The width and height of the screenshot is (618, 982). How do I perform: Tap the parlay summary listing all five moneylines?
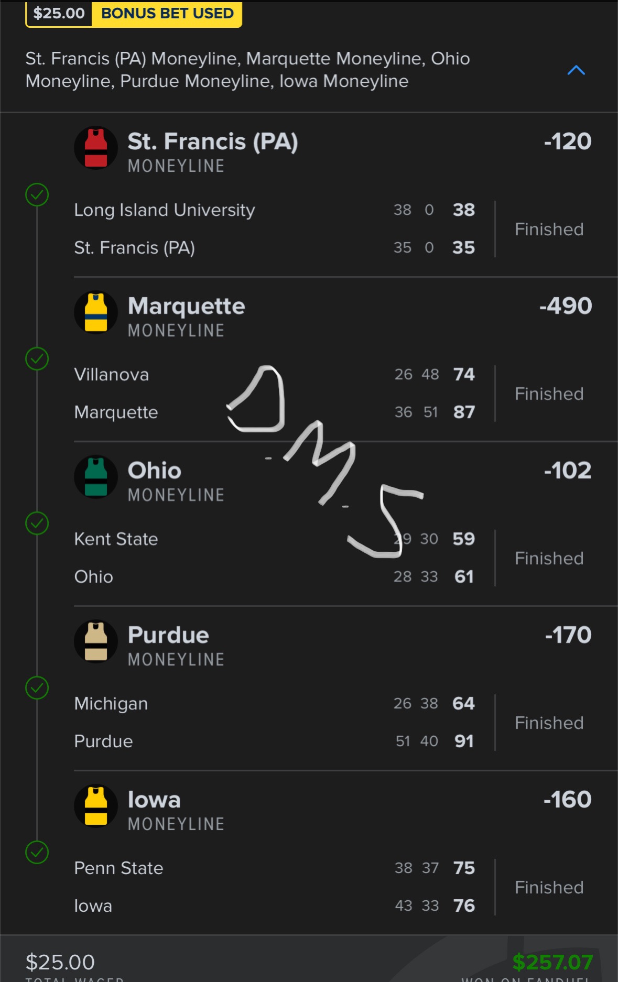pos(247,70)
